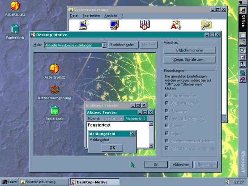Click the Office shortcut bar logo button
The image size is (248, 186).
[243, 10]
